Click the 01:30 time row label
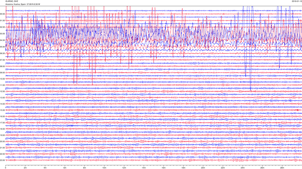This screenshot has width=302, height=169. click(2, 21)
